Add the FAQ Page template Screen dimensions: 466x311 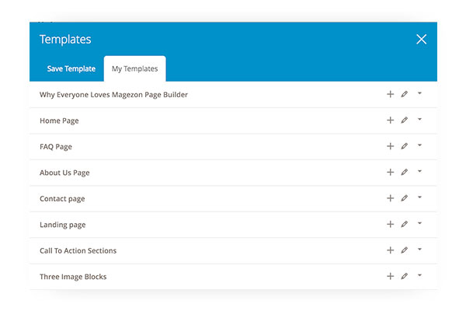(390, 146)
